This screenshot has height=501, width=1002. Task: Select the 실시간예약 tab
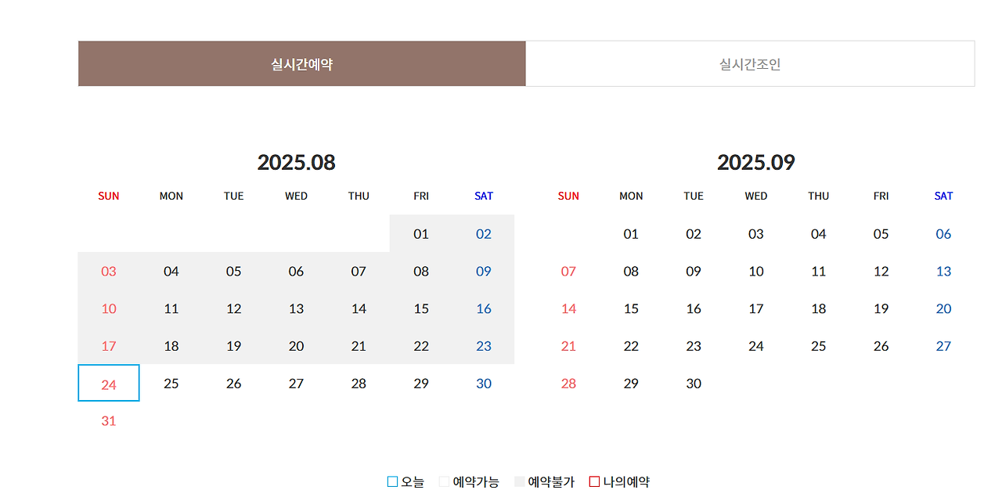pyautogui.click(x=301, y=63)
